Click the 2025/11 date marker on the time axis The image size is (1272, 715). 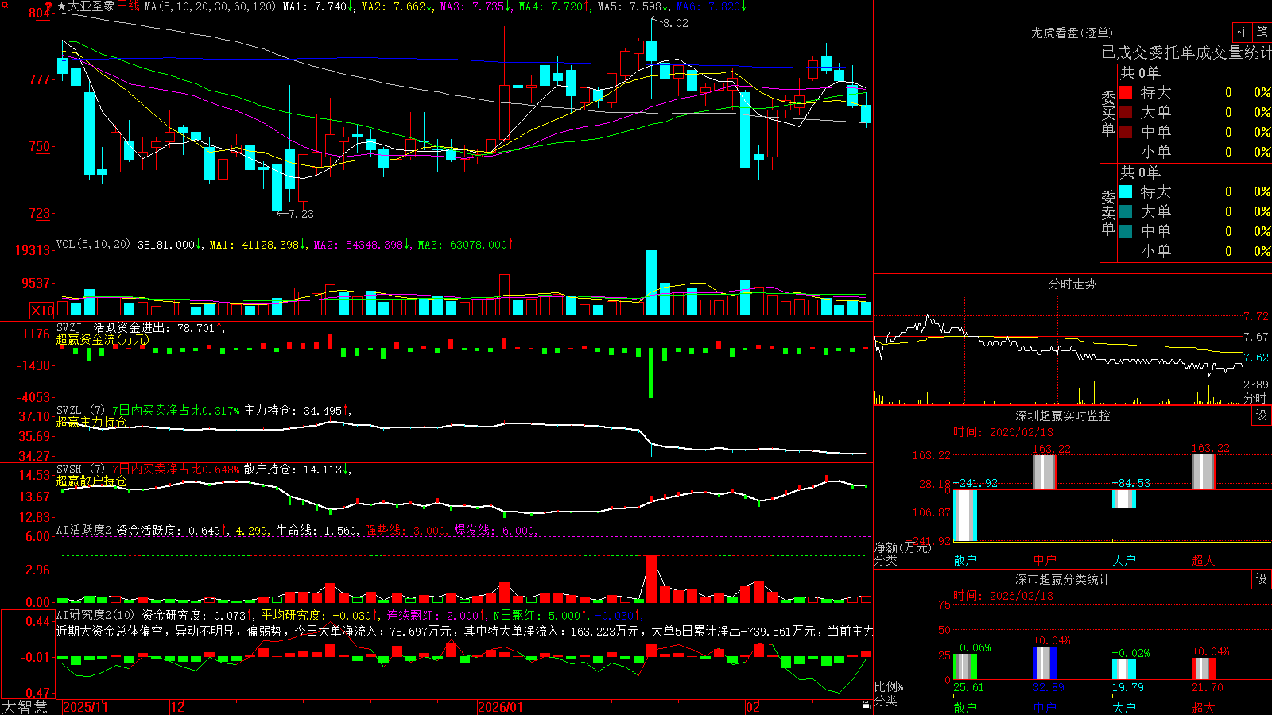pos(85,707)
